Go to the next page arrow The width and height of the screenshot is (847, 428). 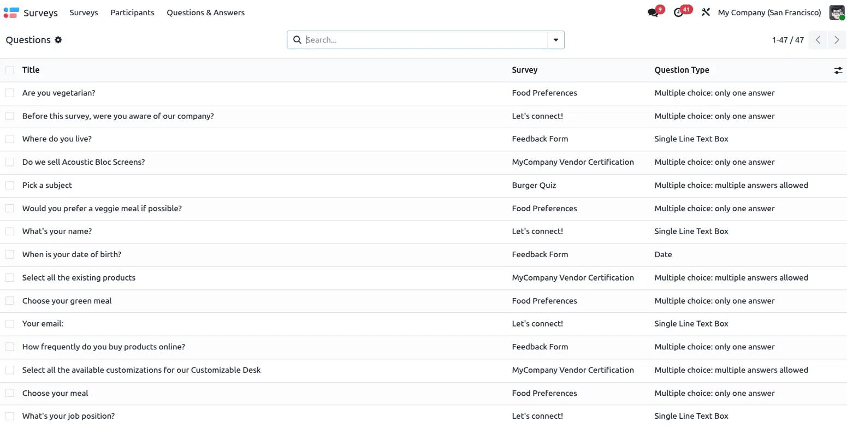(837, 40)
